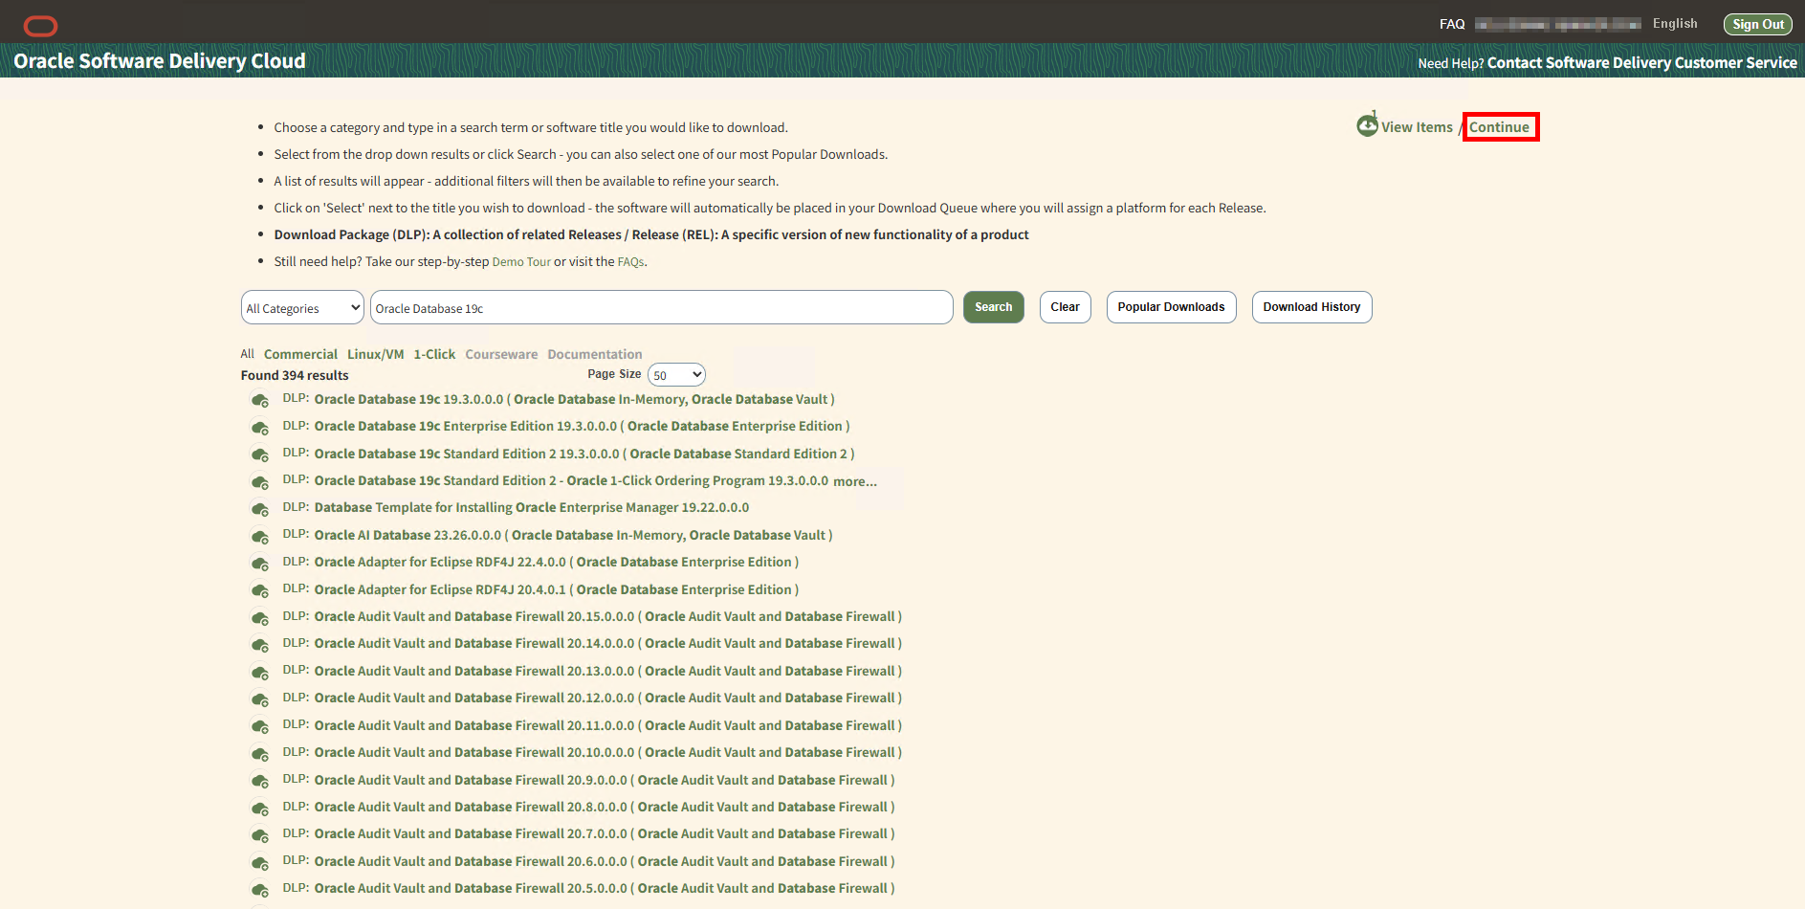Click the View Items cloud cart icon
This screenshot has height=909, width=1805.
coord(1367,124)
